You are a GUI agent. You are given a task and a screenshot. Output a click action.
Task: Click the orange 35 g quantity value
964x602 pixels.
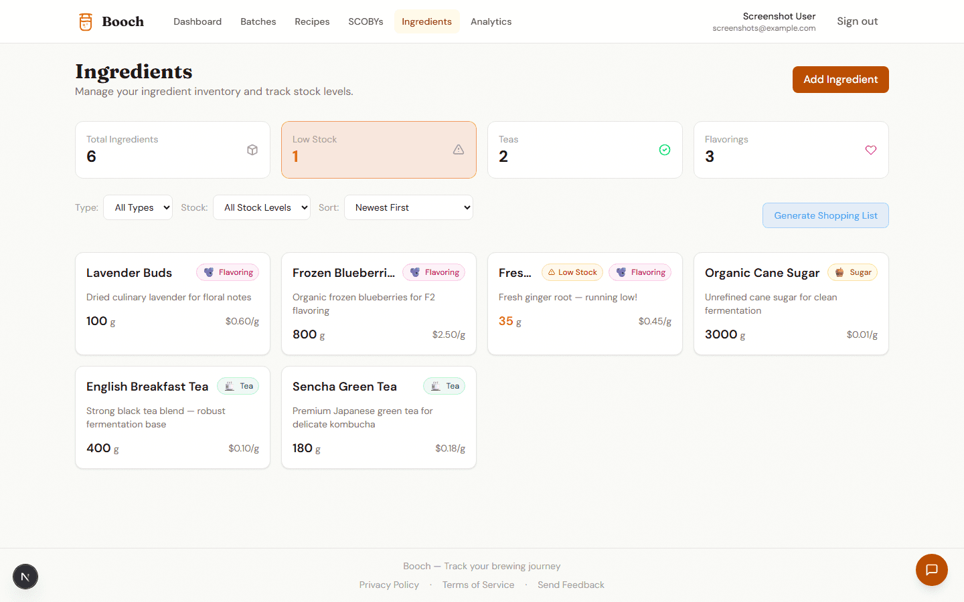(510, 321)
